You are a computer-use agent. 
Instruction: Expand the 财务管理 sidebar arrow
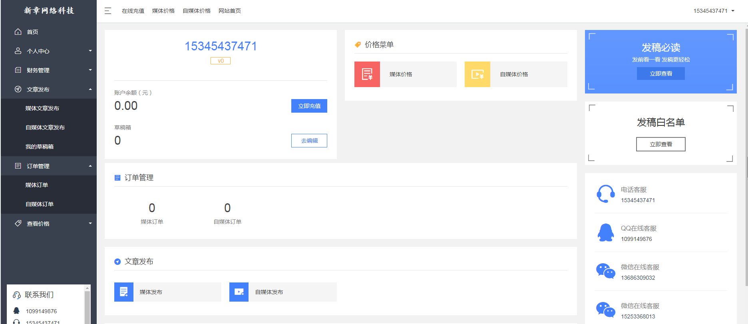click(90, 70)
